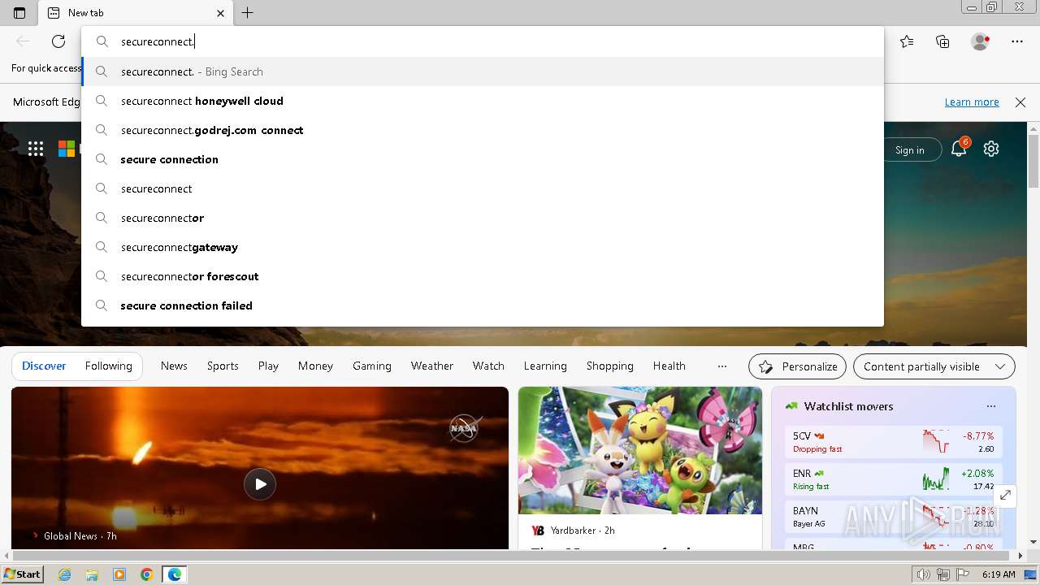Click the Microsoft Edge taskbar icon

click(175, 574)
